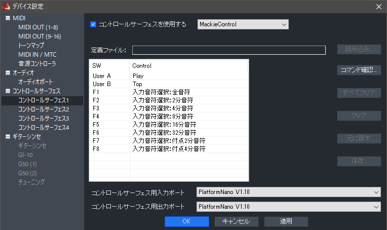Open the コントロールサーフェス用出力ポート dropdown

[x=288, y=207]
